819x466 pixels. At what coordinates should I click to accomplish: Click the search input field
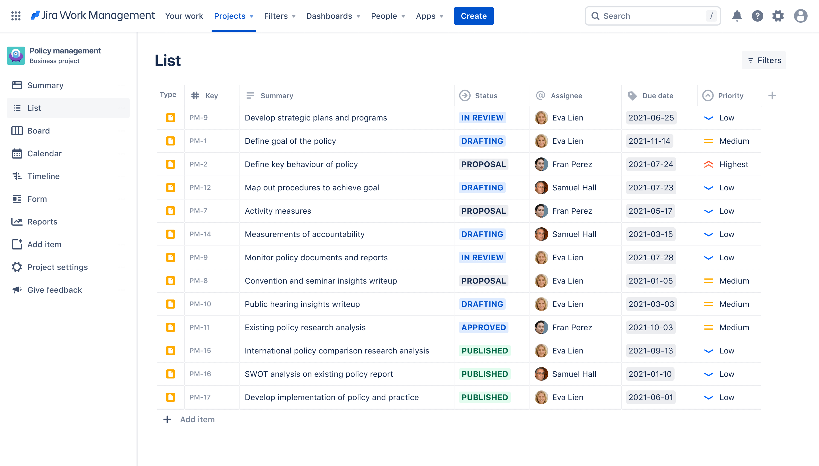tap(653, 15)
